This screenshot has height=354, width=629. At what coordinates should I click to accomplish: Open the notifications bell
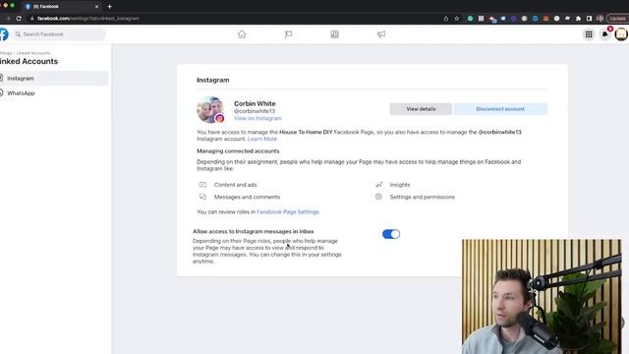click(x=605, y=34)
